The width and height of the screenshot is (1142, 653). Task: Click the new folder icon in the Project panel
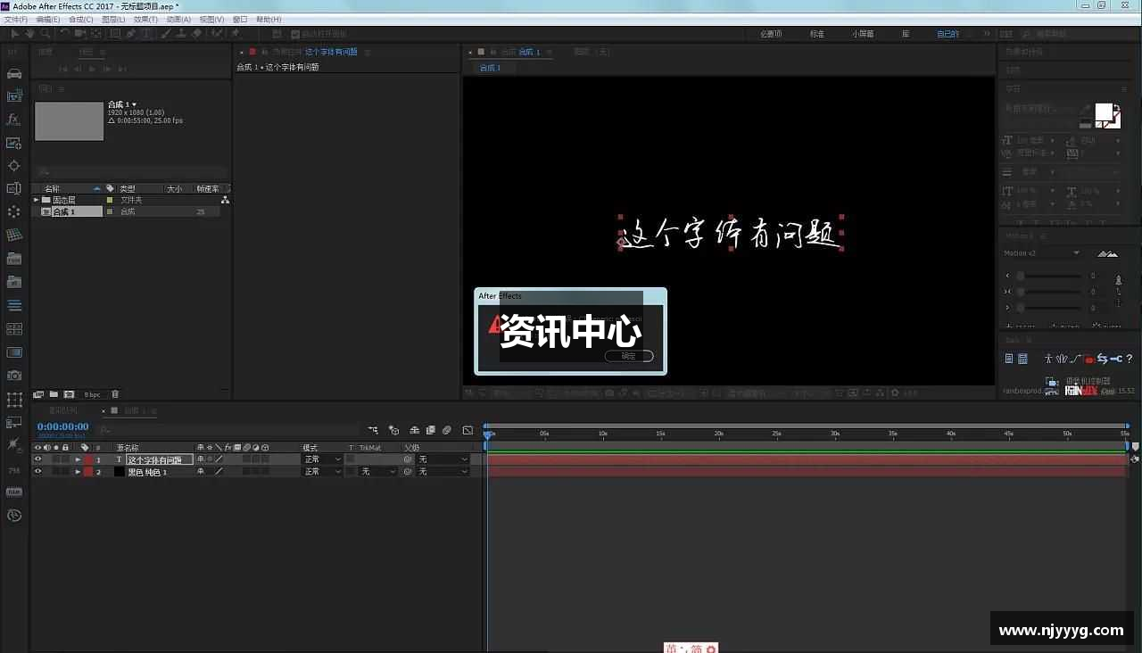pyautogui.click(x=54, y=393)
